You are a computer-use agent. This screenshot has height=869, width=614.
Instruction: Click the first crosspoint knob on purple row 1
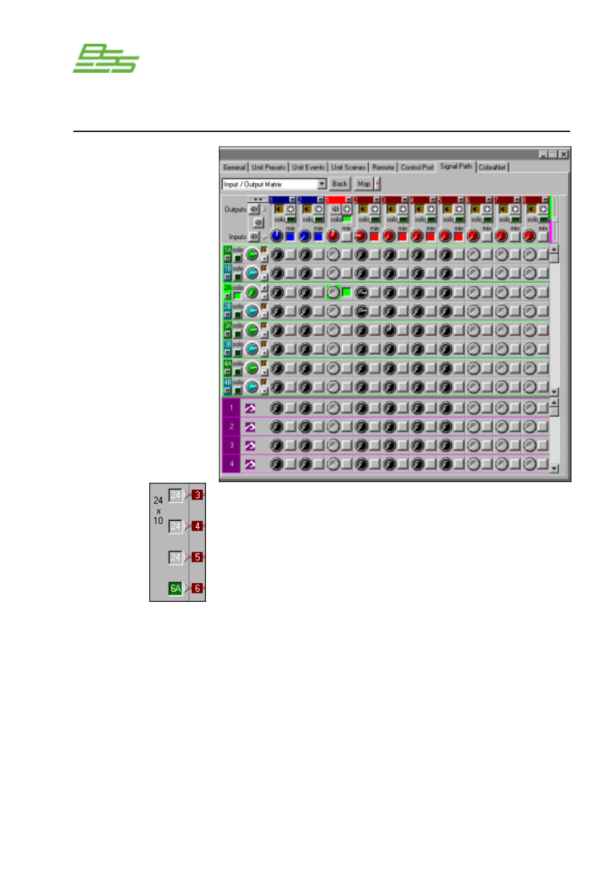277,407
